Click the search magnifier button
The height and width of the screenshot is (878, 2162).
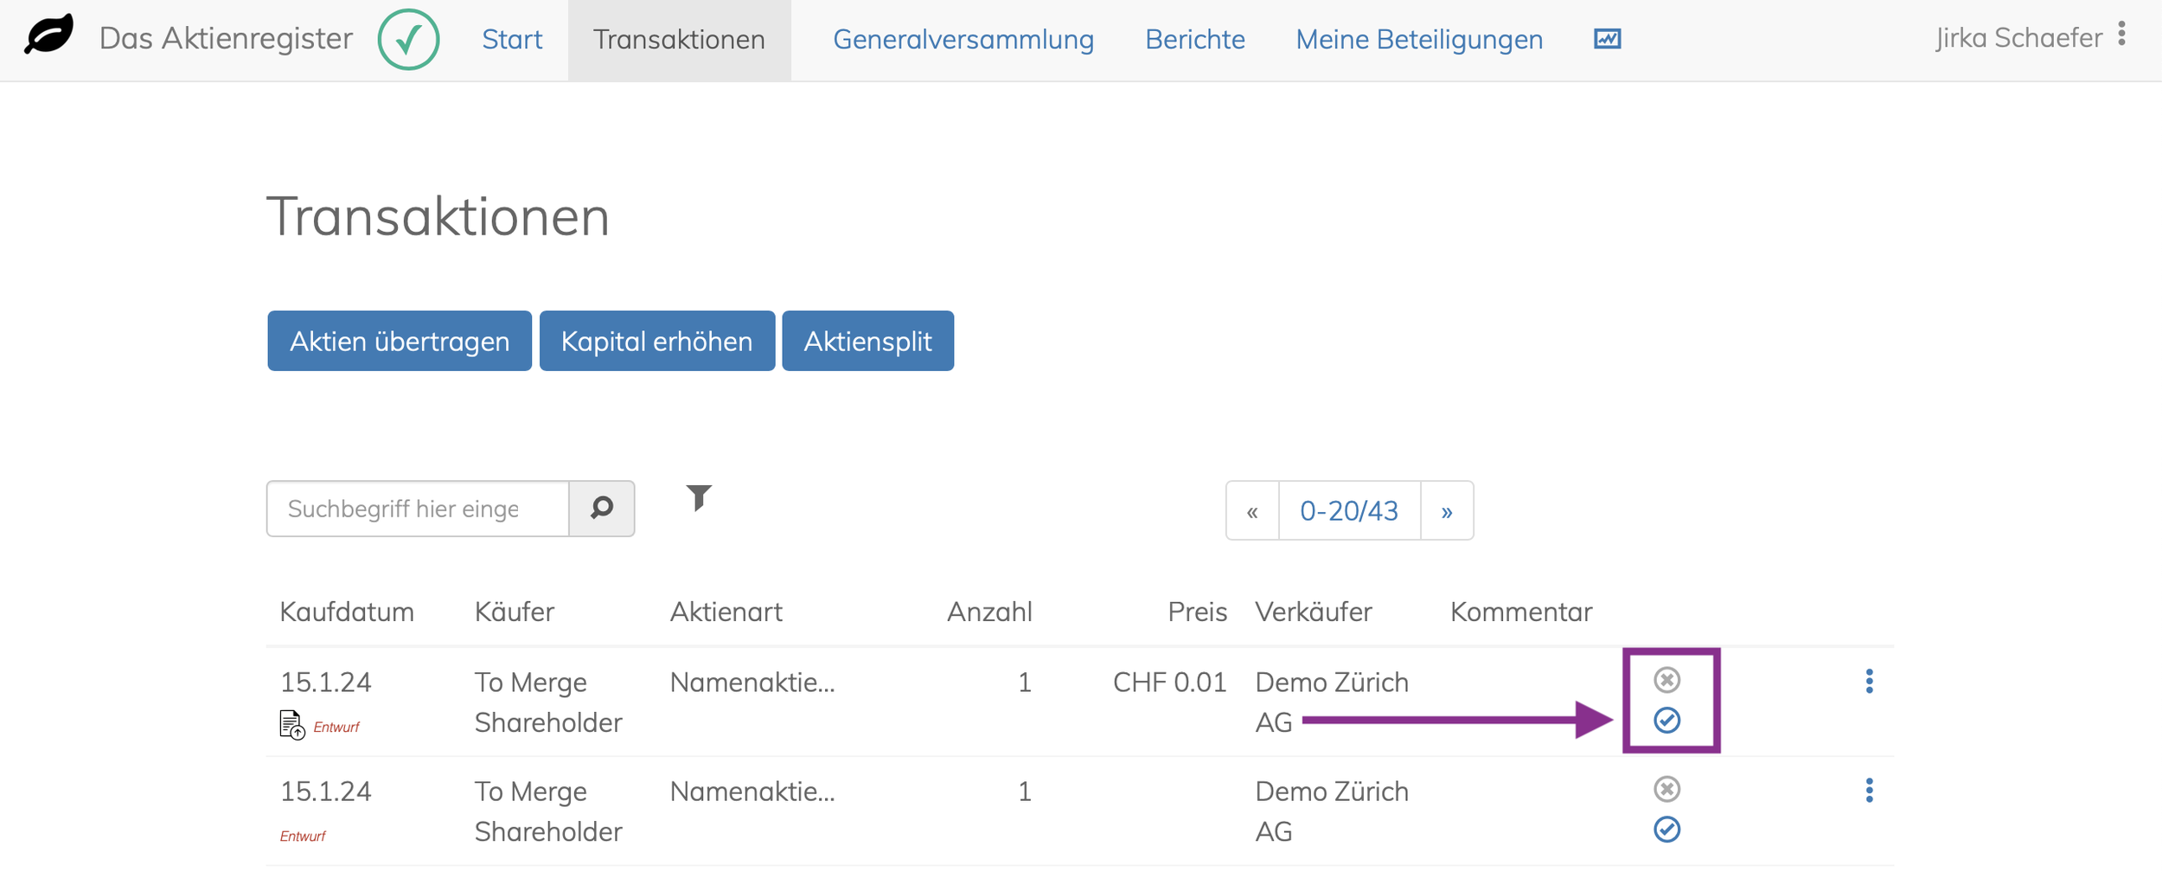602,509
